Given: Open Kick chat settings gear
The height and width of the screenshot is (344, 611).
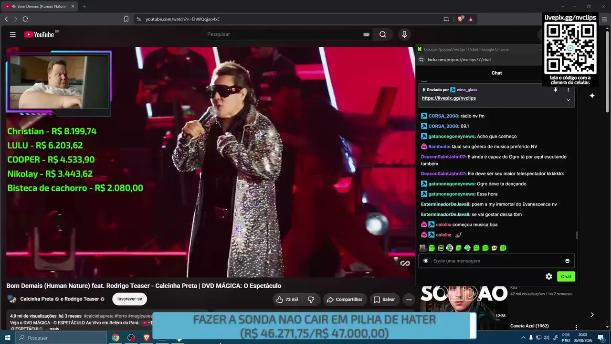Looking at the screenshot, I should point(549,277).
